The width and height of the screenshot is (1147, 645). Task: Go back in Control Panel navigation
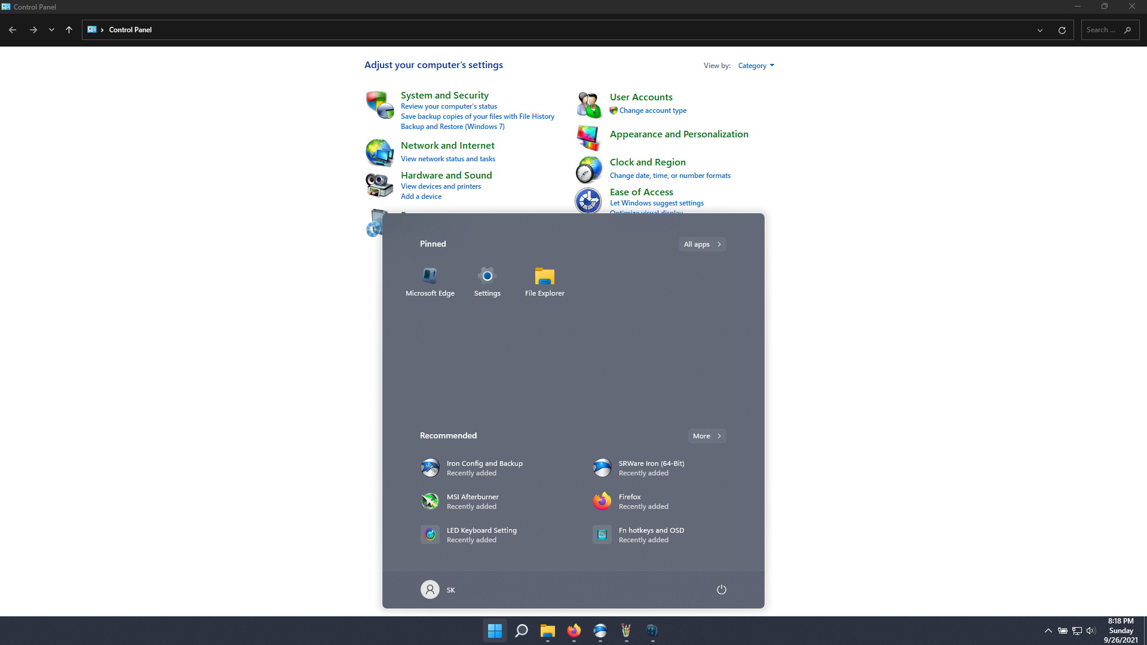[x=13, y=30]
